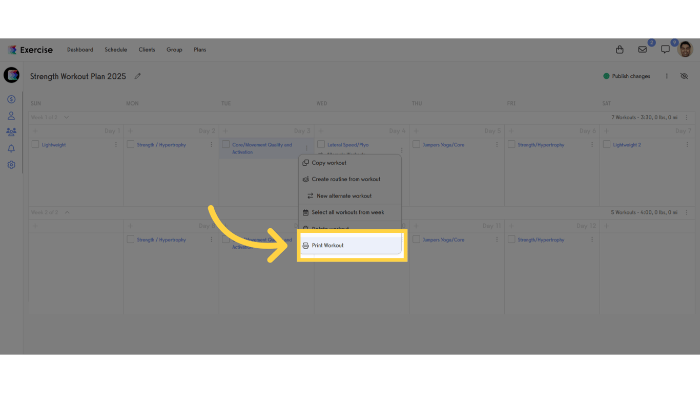
Task: Check the Day 11 Jumpers Yoga/Core checkbox
Action: [x=416, y=239]
